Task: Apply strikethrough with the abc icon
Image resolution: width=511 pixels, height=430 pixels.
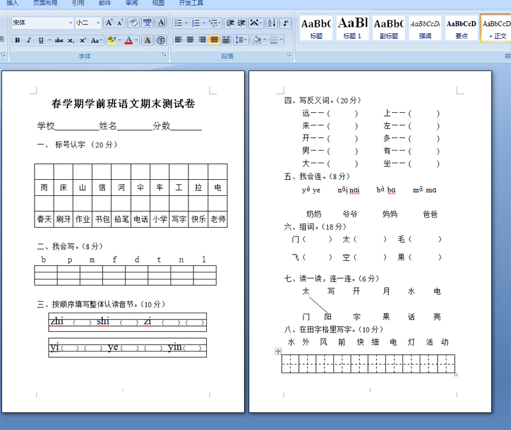Action: tap(59, 40)
